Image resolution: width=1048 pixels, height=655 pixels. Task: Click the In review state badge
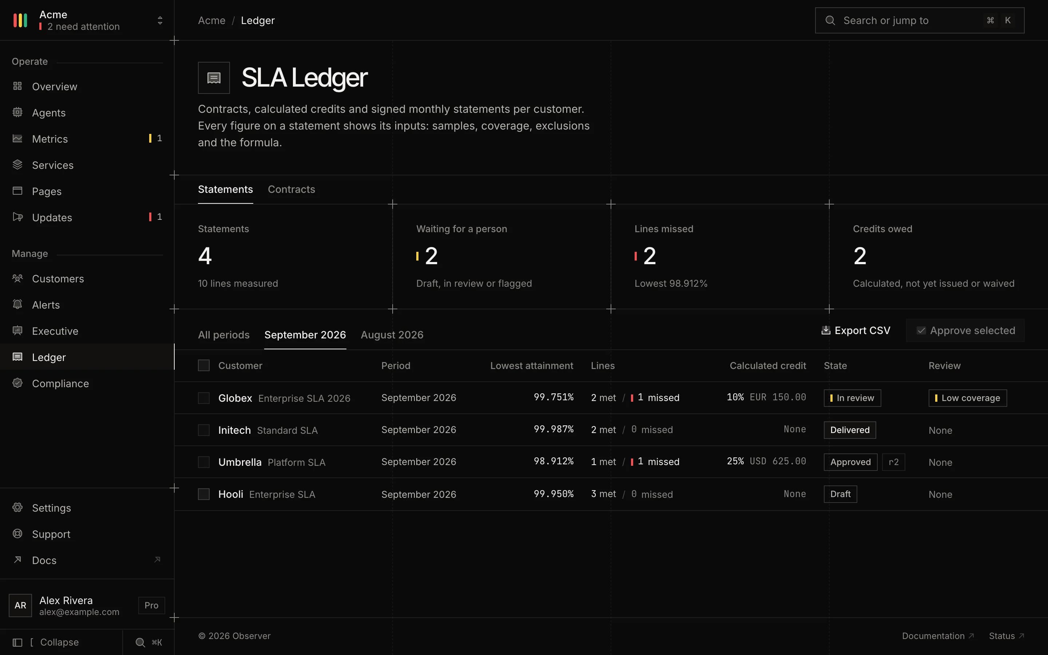852,398
